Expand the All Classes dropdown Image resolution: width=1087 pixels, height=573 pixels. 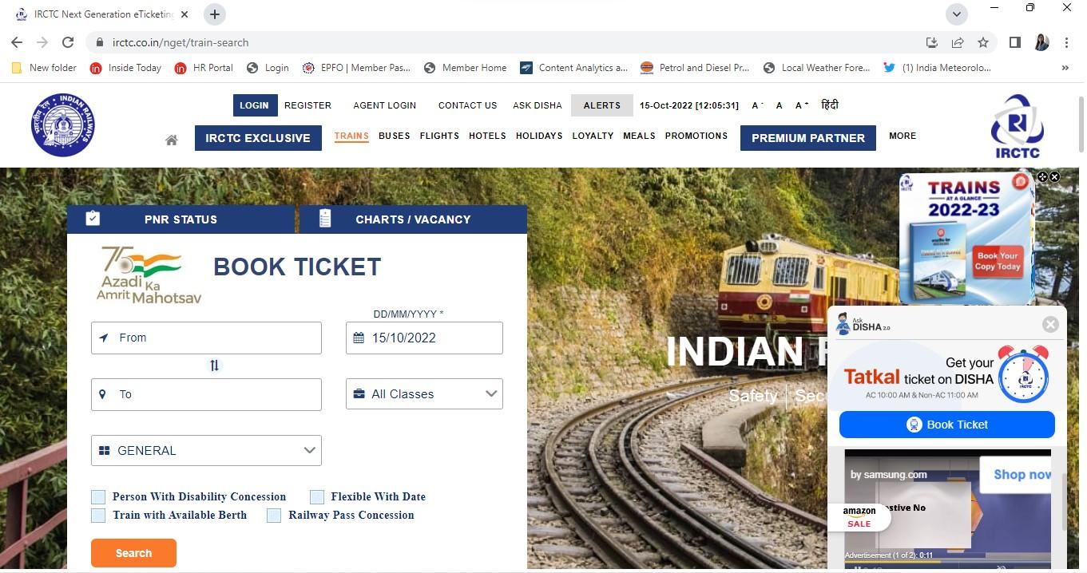(424, 394)
